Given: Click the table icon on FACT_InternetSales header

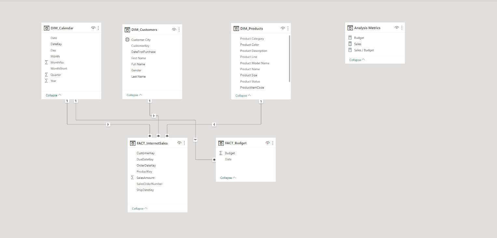Looking at the screenshot, I should click(x=133, y=143).
